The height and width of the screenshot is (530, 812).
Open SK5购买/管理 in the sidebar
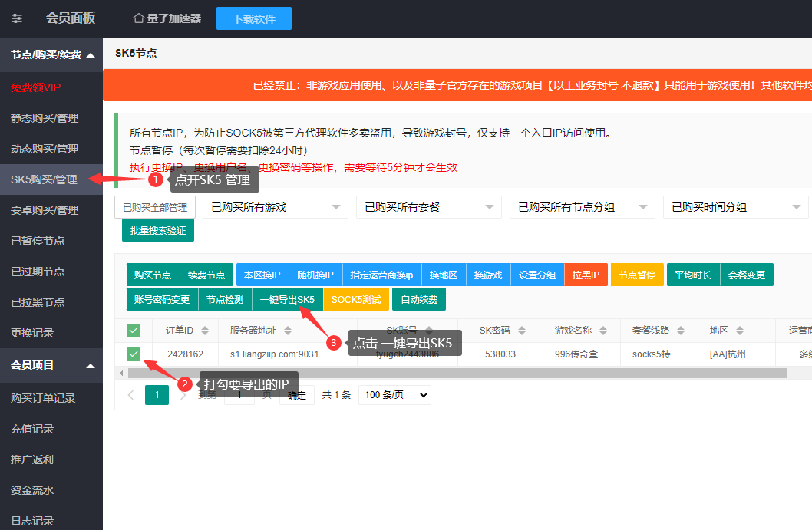[44, 179]
